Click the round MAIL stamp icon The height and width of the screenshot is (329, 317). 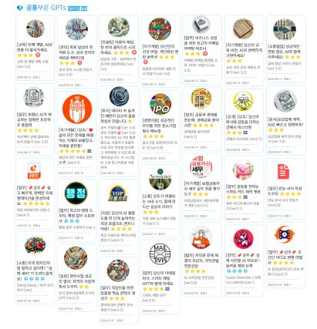[x=160, y=254]
